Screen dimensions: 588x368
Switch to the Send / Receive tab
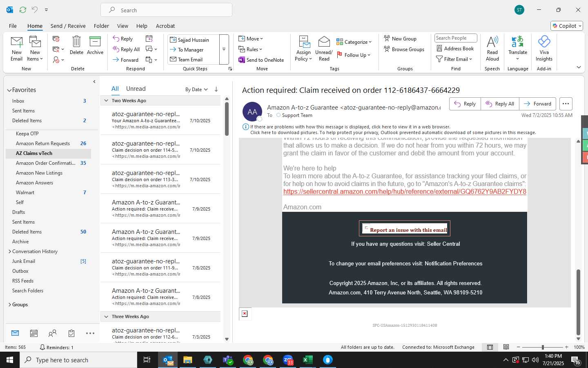coord(68,26)
